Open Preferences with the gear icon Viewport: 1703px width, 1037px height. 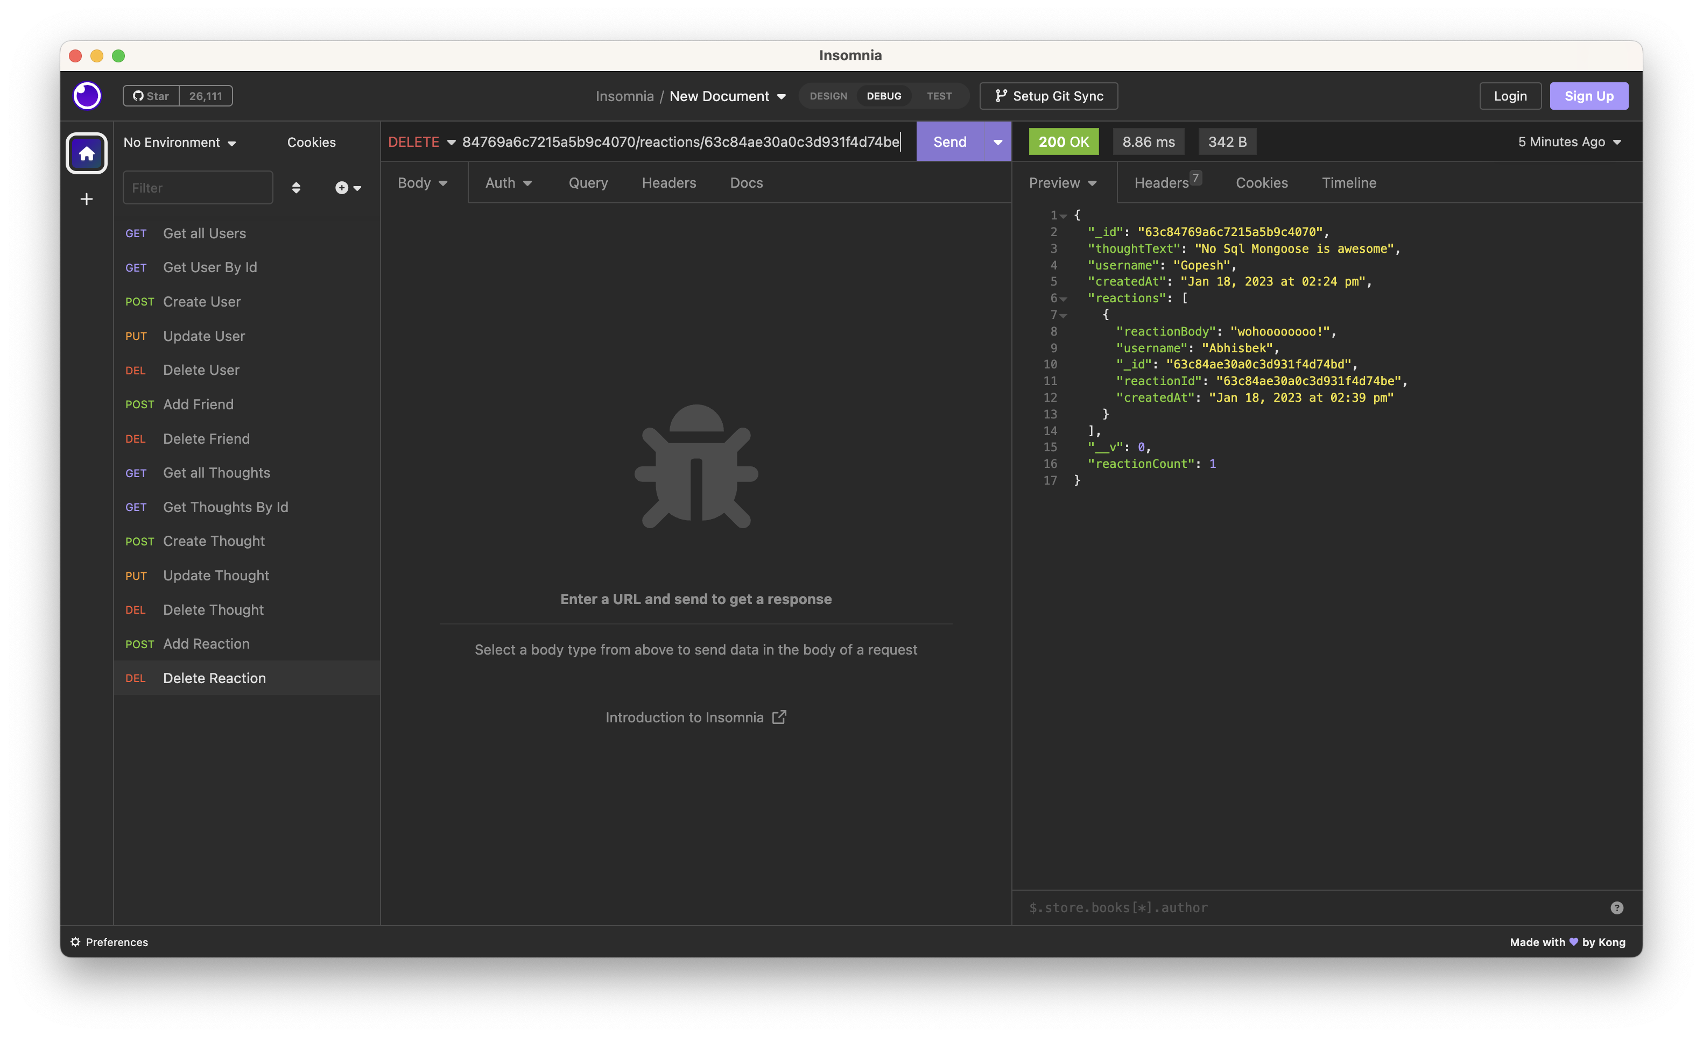coord(75,942)
